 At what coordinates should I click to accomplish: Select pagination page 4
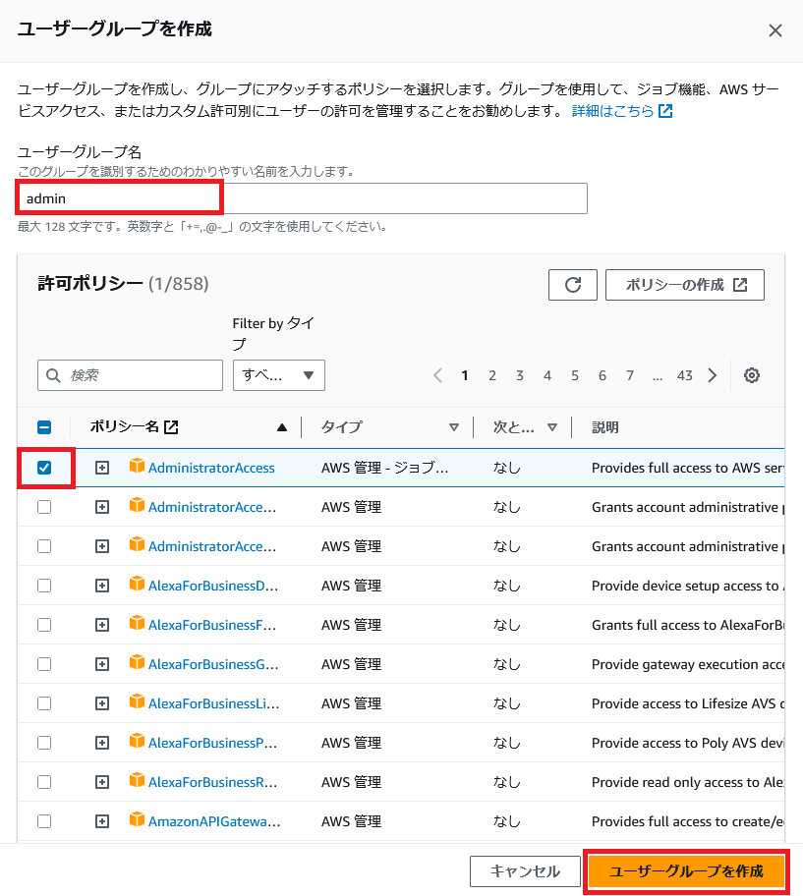[x=546, y=375]
